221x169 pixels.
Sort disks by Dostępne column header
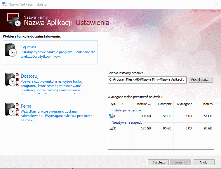pos(165,104)
